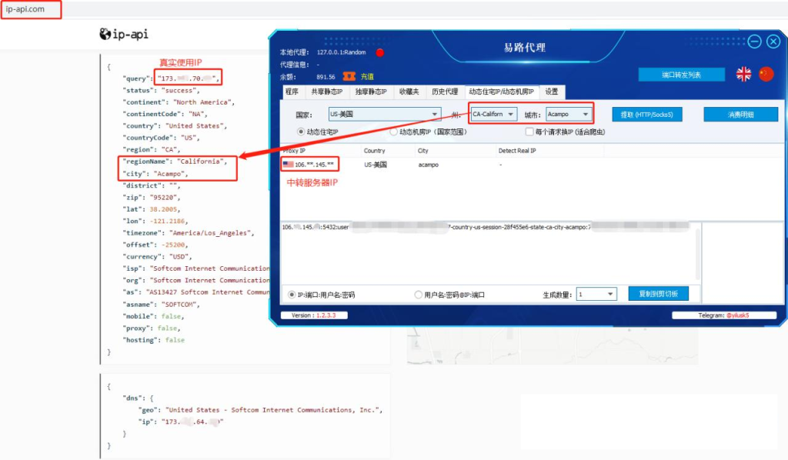
Task: Open the 设置 settings tab
Action: point(552,92)
